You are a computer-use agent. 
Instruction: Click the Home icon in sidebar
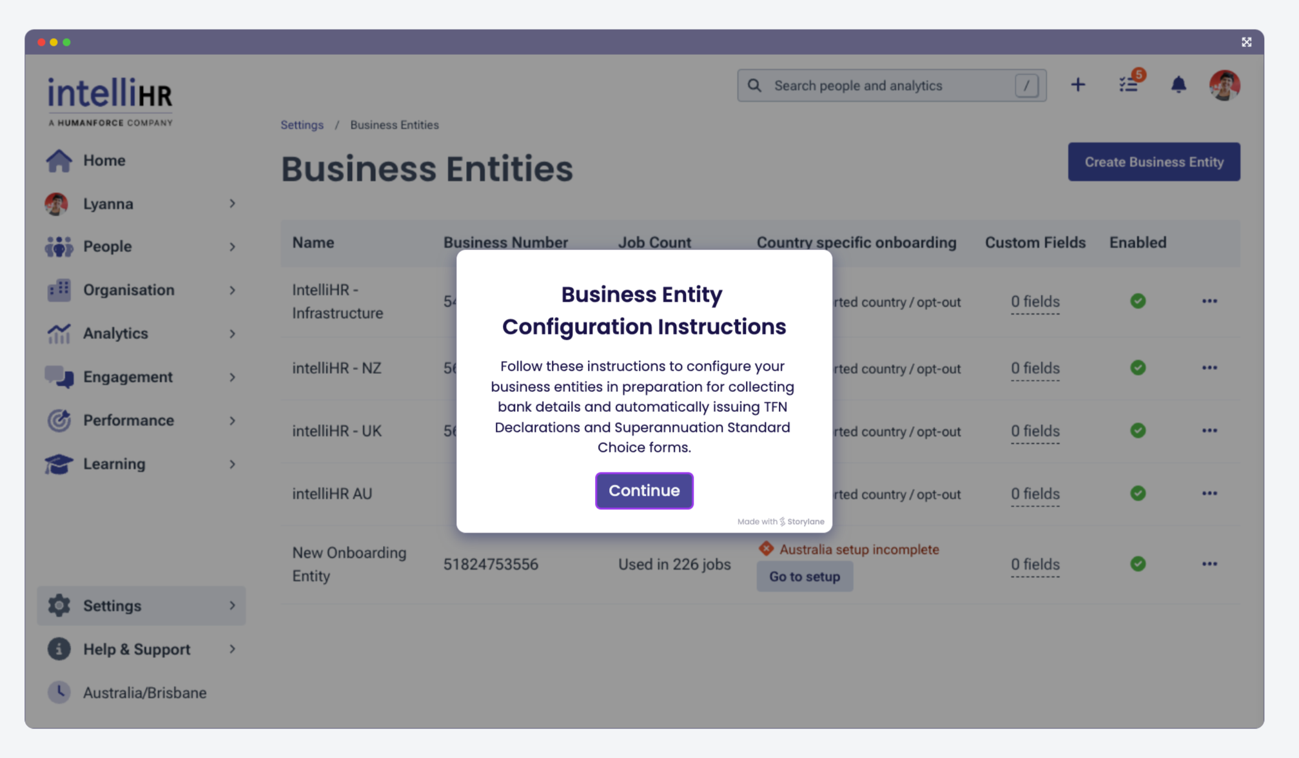[59, 160]
